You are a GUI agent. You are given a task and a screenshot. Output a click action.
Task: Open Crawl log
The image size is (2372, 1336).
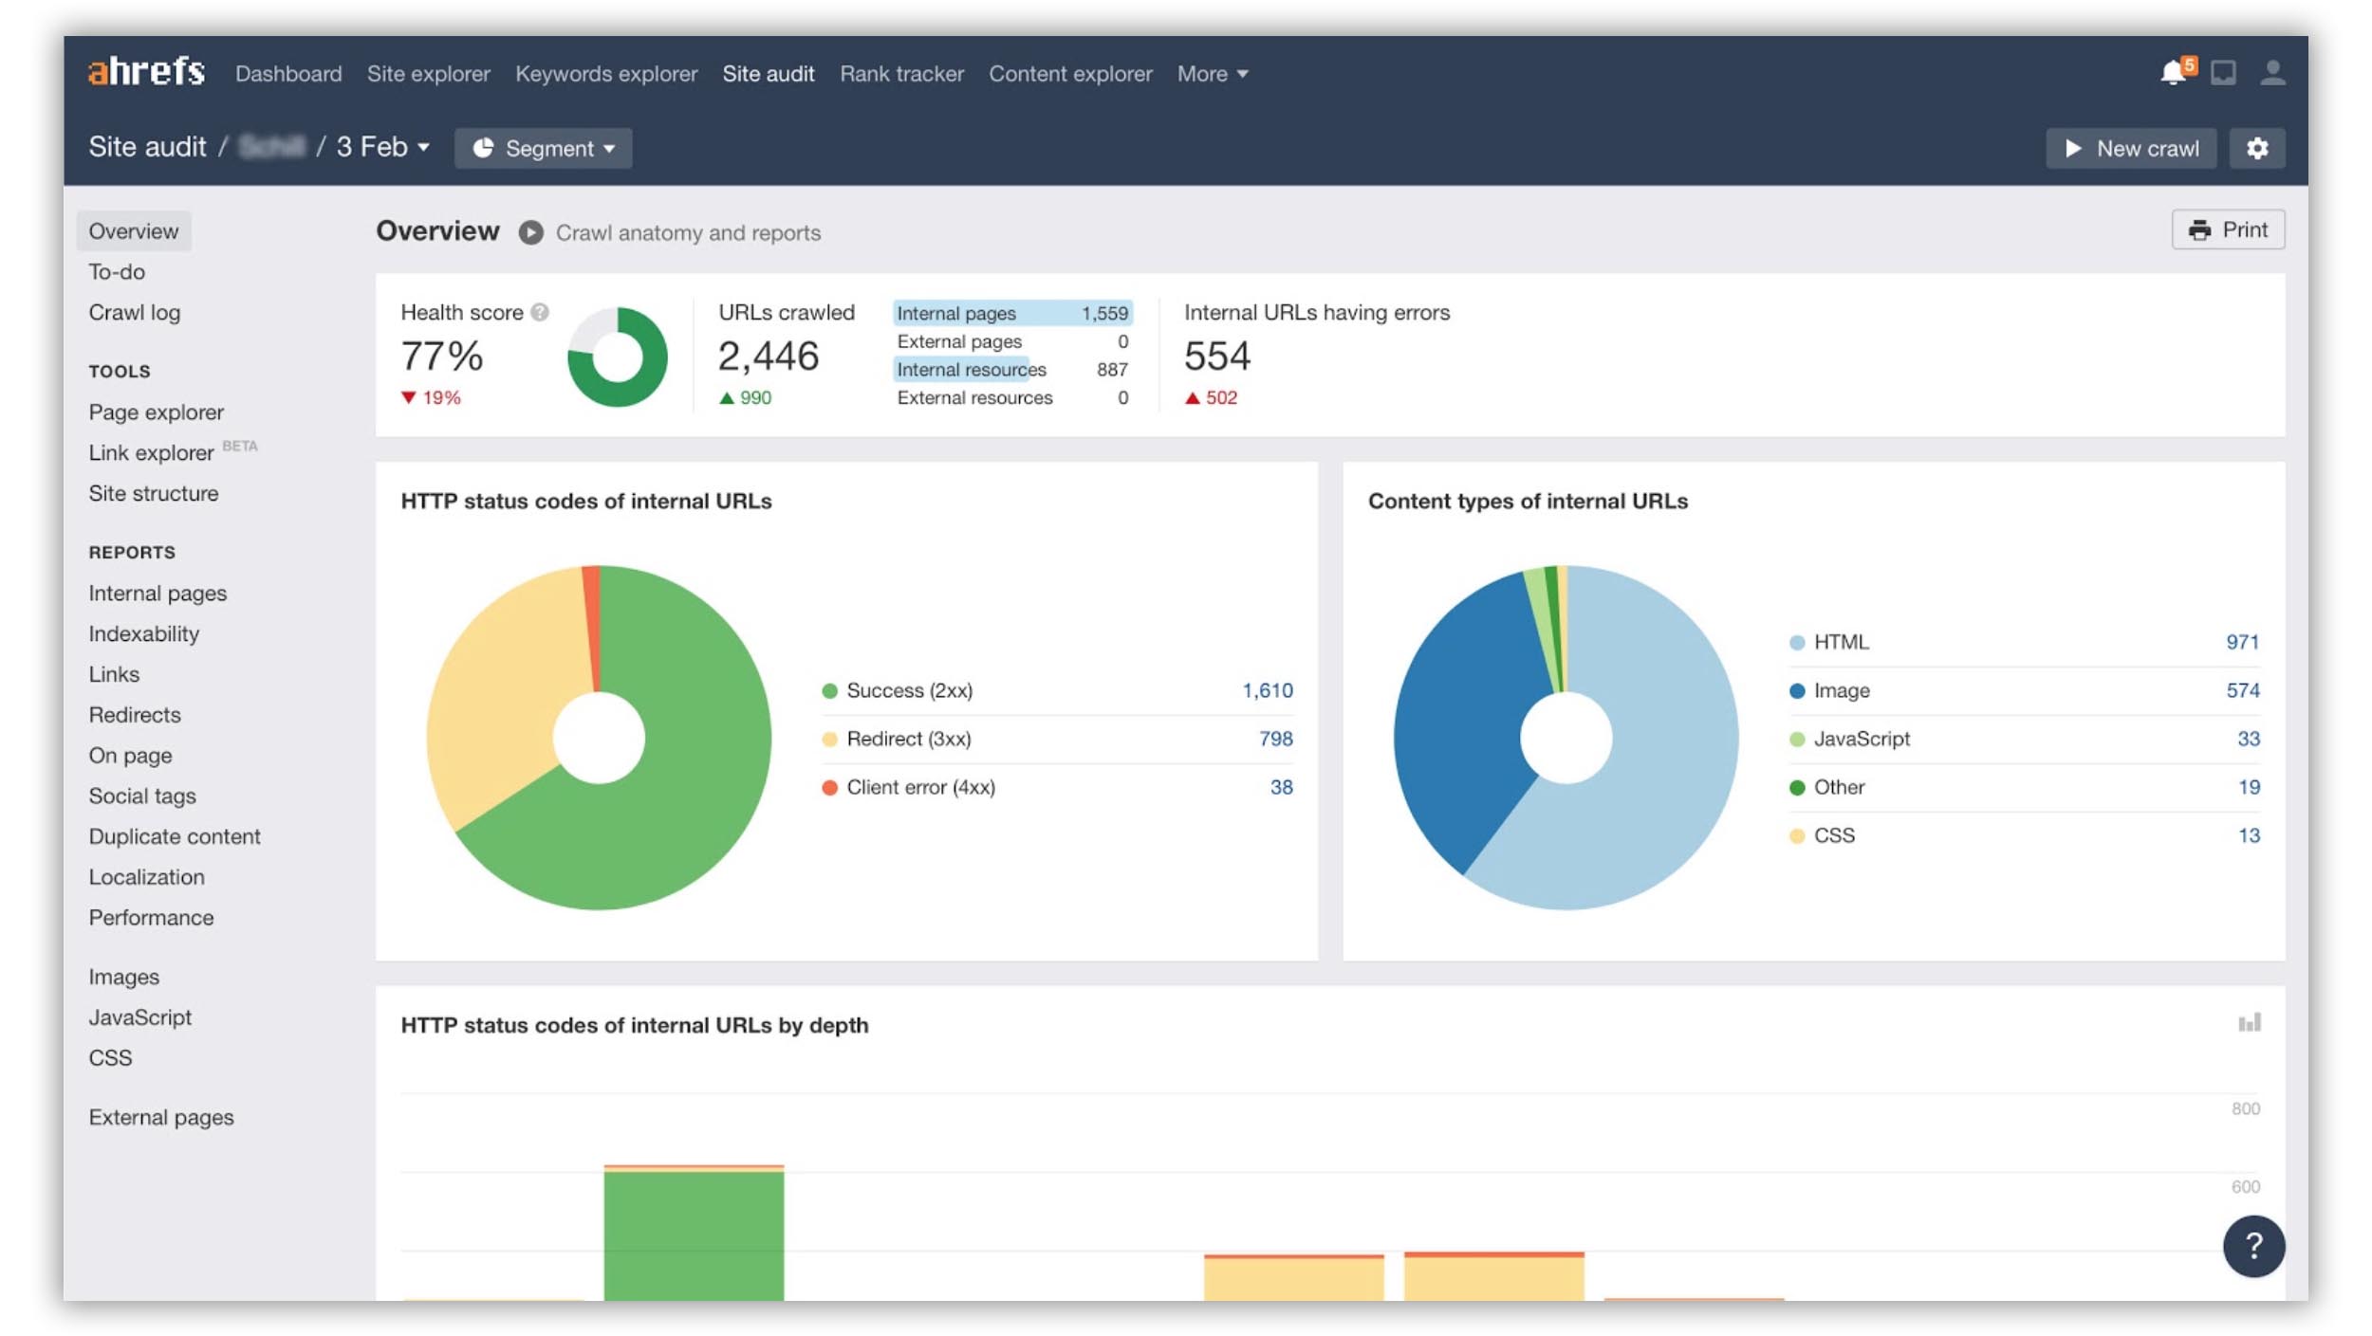click(134, 313)
